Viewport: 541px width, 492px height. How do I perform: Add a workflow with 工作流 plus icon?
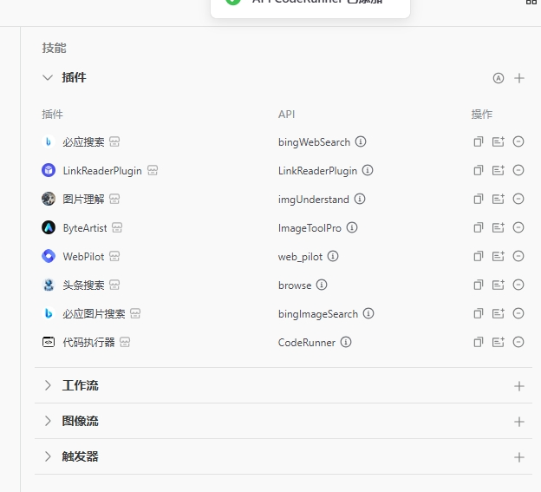(519, 386)
